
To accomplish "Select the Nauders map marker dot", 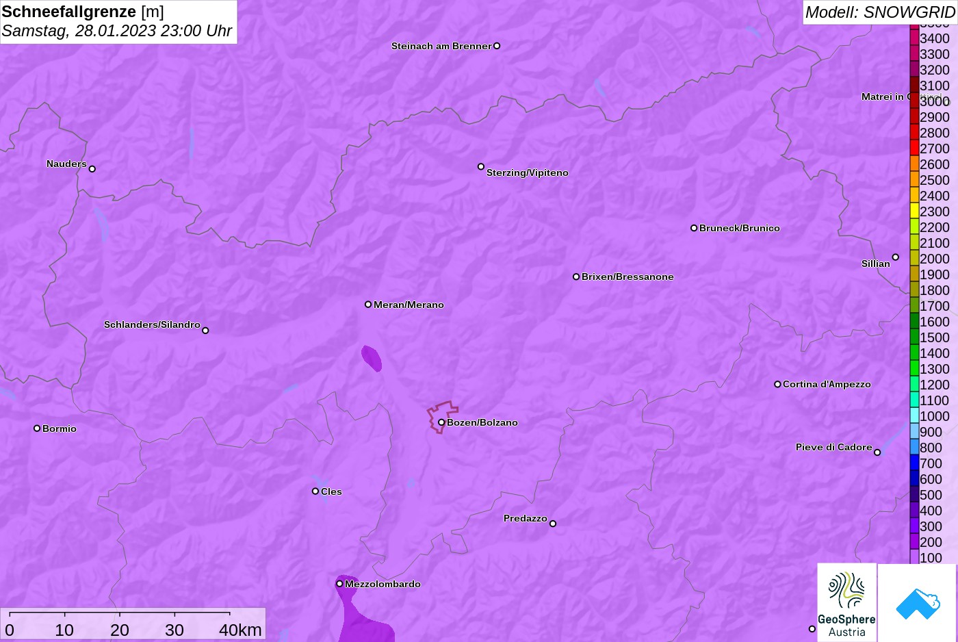I will (92, 169).
